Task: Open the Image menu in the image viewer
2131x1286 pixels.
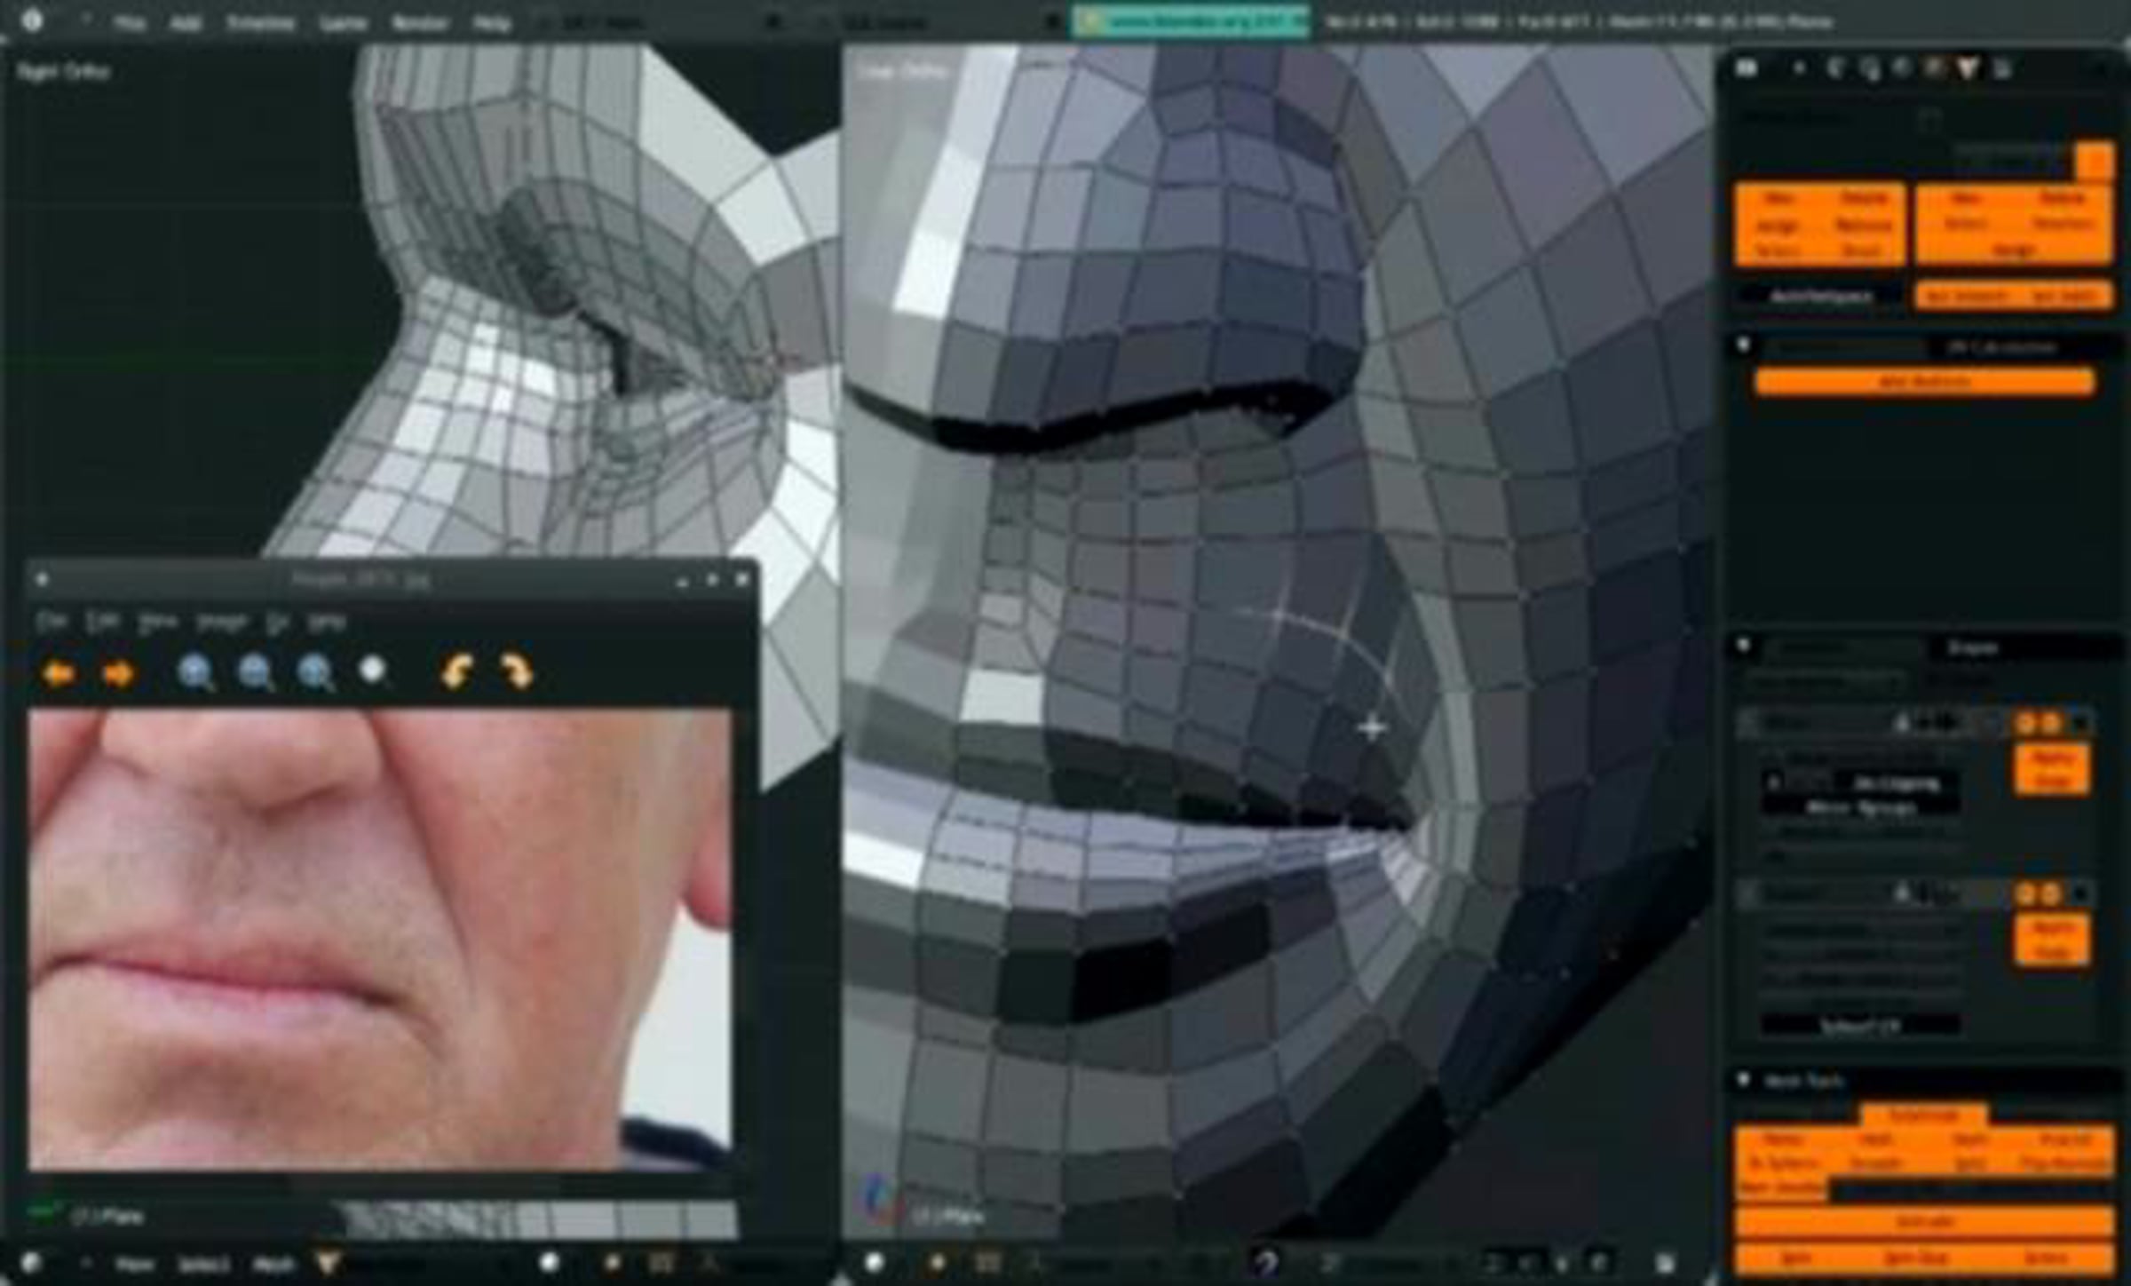Action: [221, 622]
